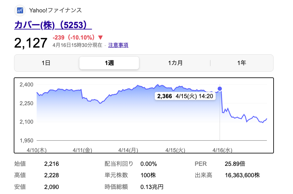Click the current price 2,127
293x194 pixels.
[x=31, y=43]
